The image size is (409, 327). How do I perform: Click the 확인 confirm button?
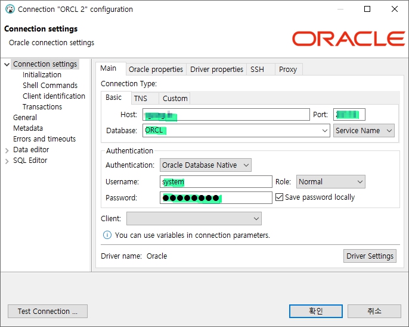315,311
